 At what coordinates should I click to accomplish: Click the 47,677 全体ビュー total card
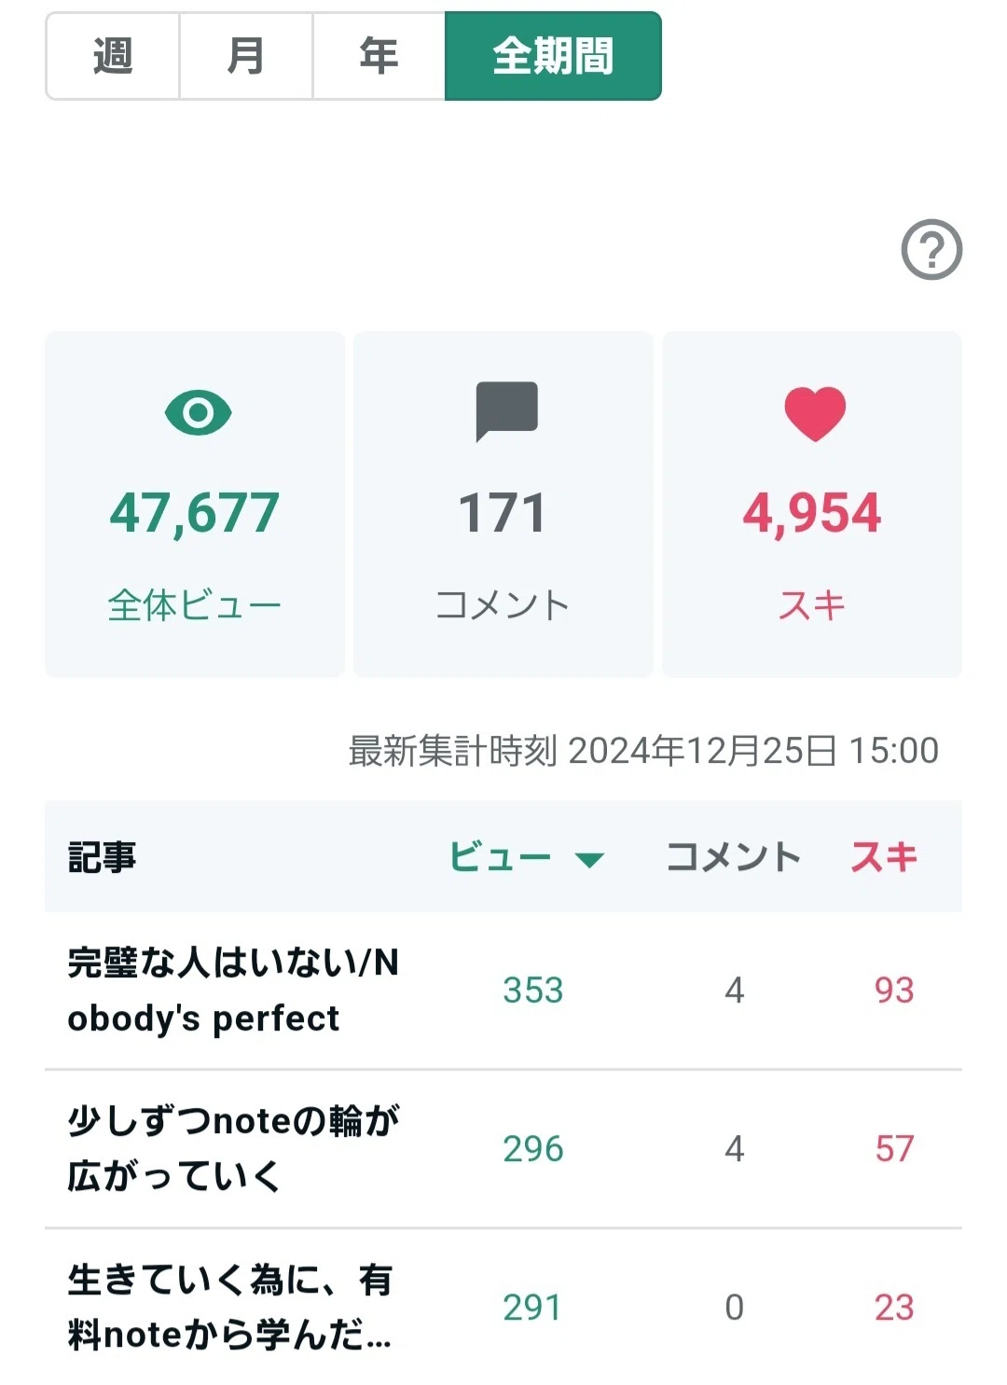coord(195,505)
